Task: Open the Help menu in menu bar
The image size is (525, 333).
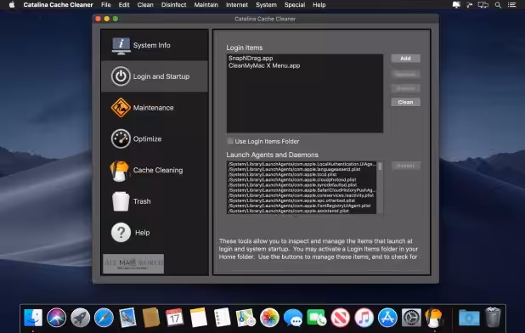Action: [319, 5]
